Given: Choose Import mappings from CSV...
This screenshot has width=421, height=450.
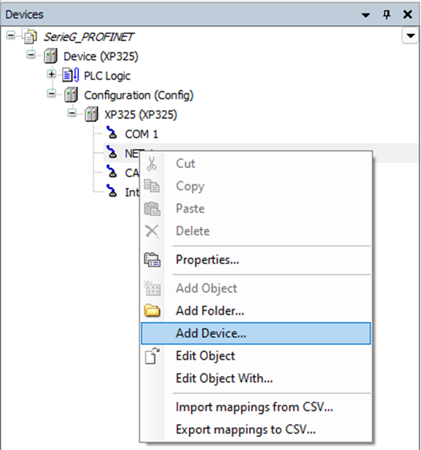Looking at the screenshot, I should coord(254,407).
